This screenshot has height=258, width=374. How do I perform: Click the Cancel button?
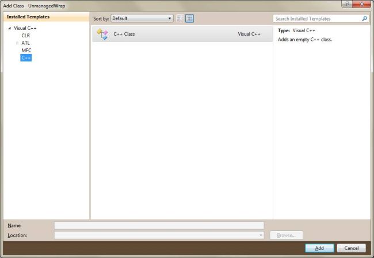(x=352, y=248)
